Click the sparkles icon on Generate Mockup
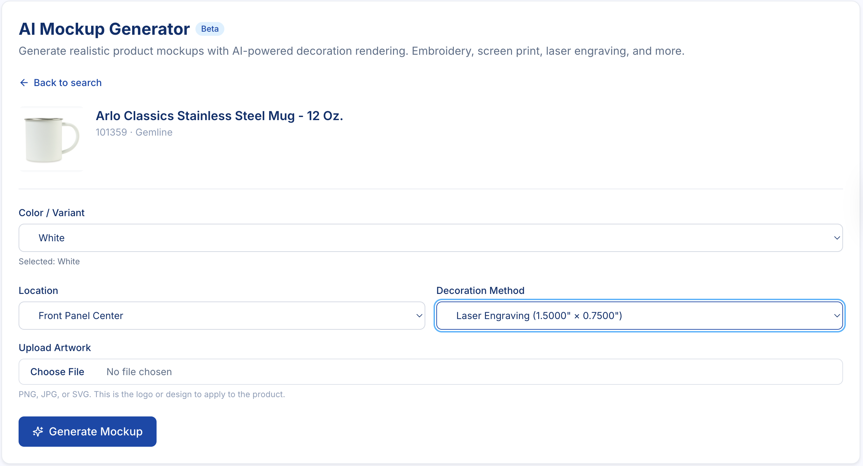 pos(38,431)
